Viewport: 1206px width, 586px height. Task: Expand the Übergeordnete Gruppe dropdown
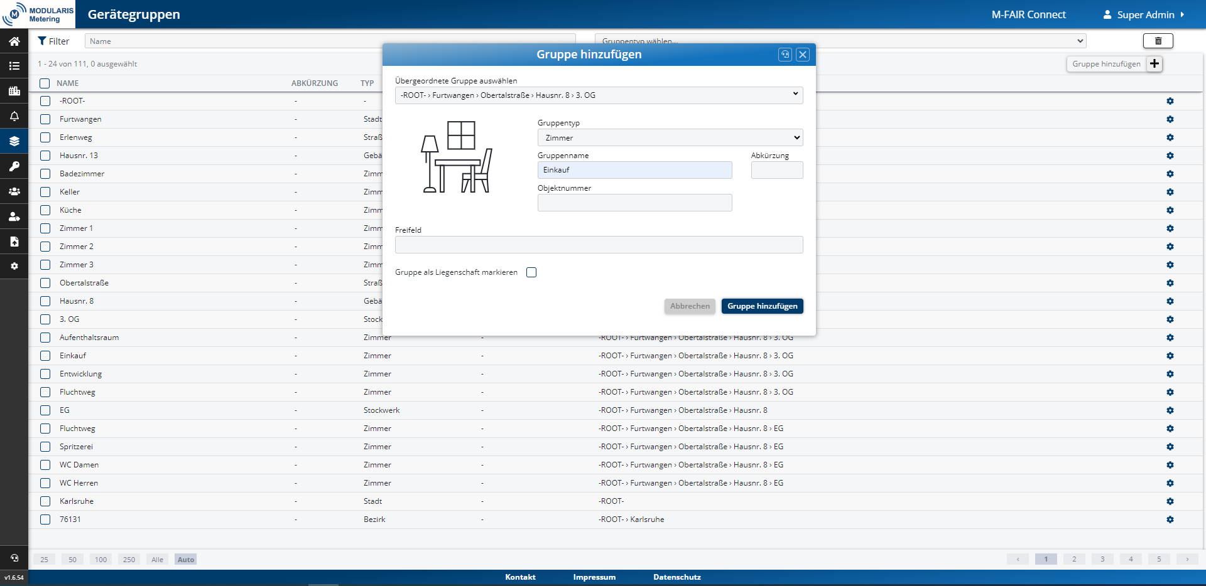point(599,95)
